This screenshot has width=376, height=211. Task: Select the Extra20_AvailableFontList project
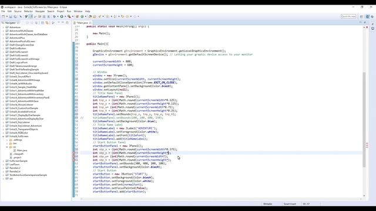pyautogui.click(x=22, y=112)
